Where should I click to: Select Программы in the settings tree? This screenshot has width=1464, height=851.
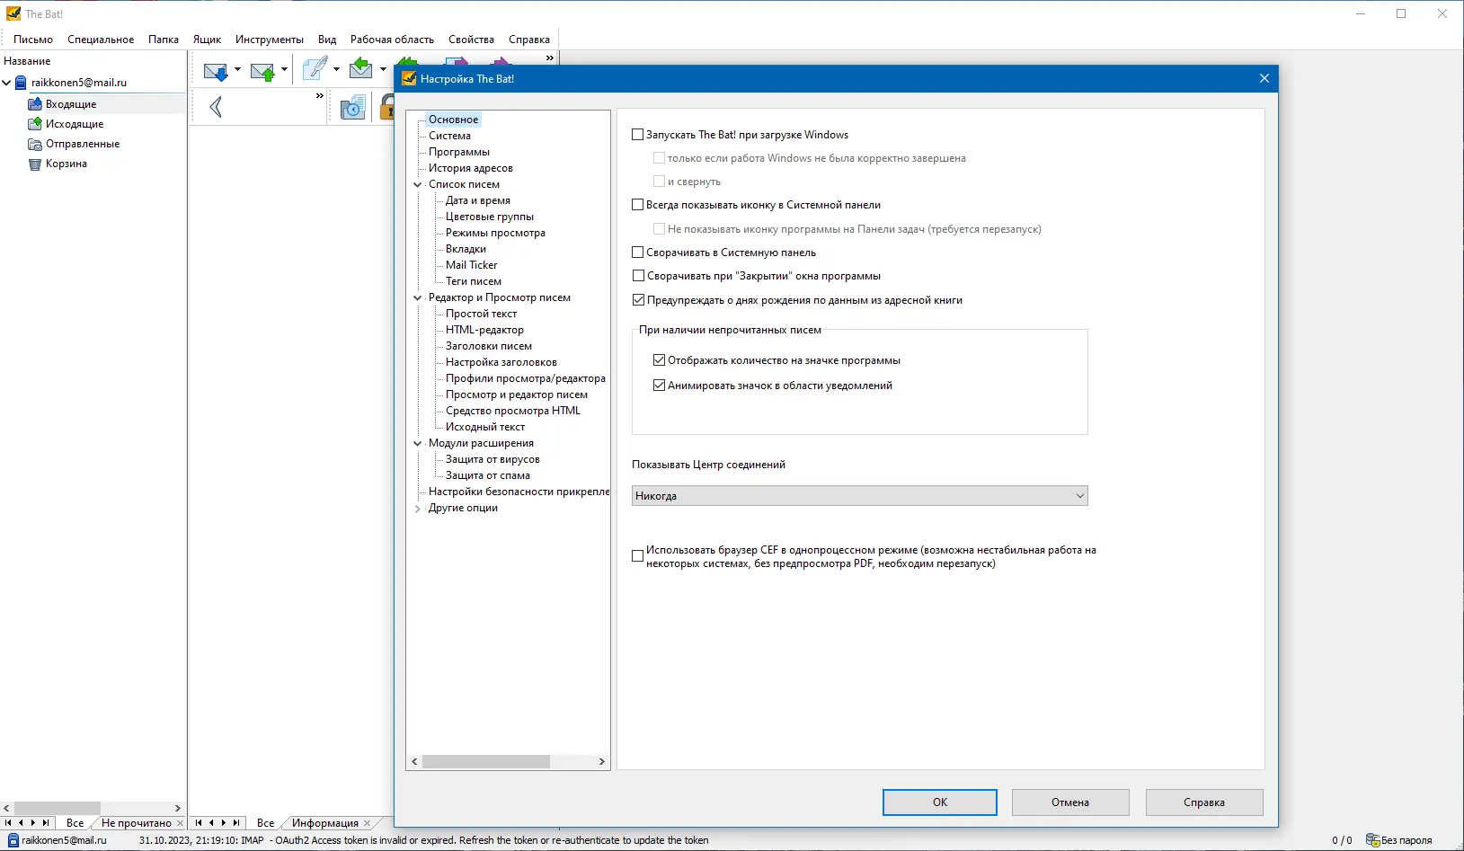point(459,152)
